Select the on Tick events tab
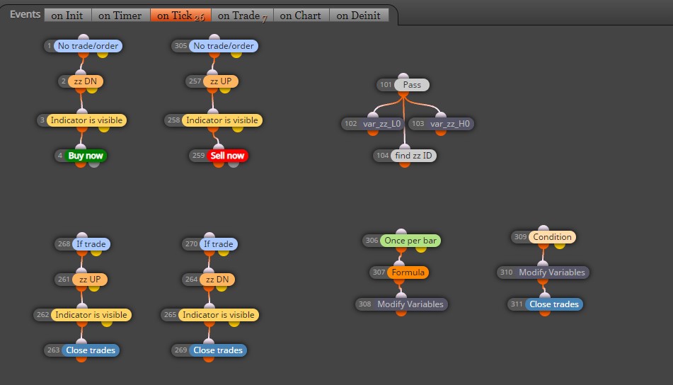 [180, 16]
